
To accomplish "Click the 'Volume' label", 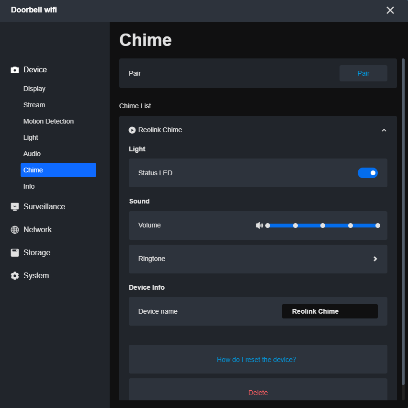I will click(149, 225).
